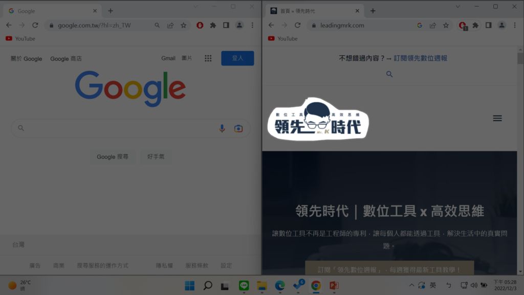Toggle side panel in leadingmrk window
This screenshot has width=524, height=295.
[489, 25]
